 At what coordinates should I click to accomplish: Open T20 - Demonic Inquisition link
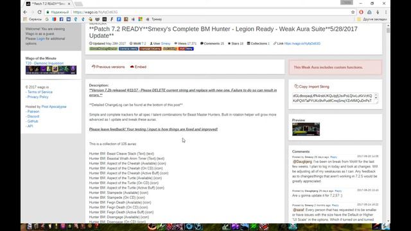pyautogui.click(x=44, y=63)
